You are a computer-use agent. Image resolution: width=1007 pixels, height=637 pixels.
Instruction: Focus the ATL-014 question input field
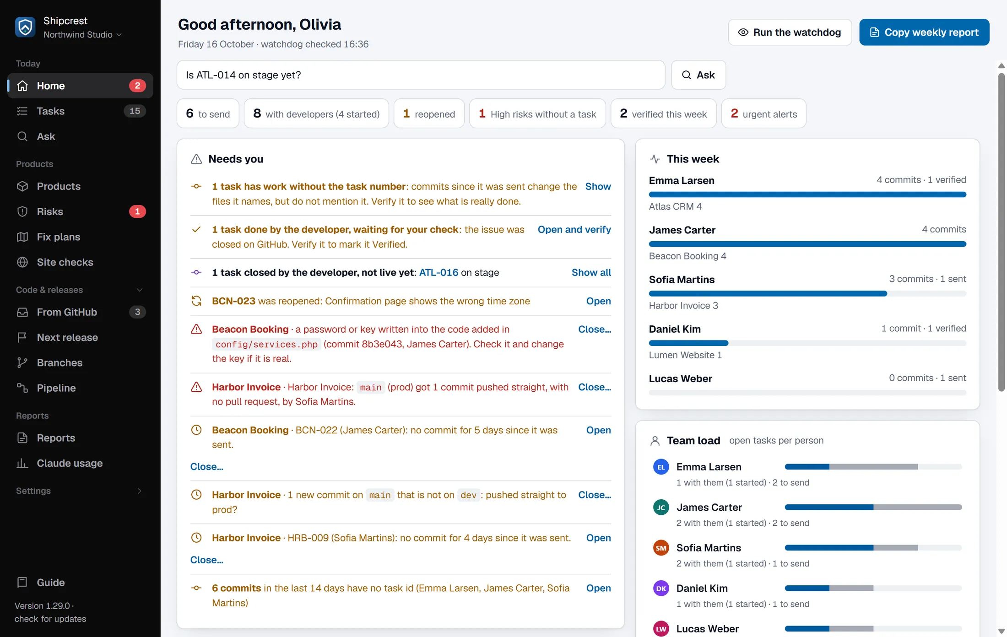coord(421,75)
